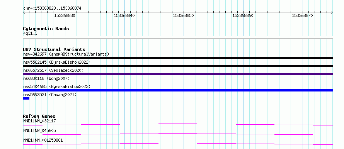
Task: Select the magenta NM_001253861 transcript line
Action: pyautogui.click(x=178, y=144)
